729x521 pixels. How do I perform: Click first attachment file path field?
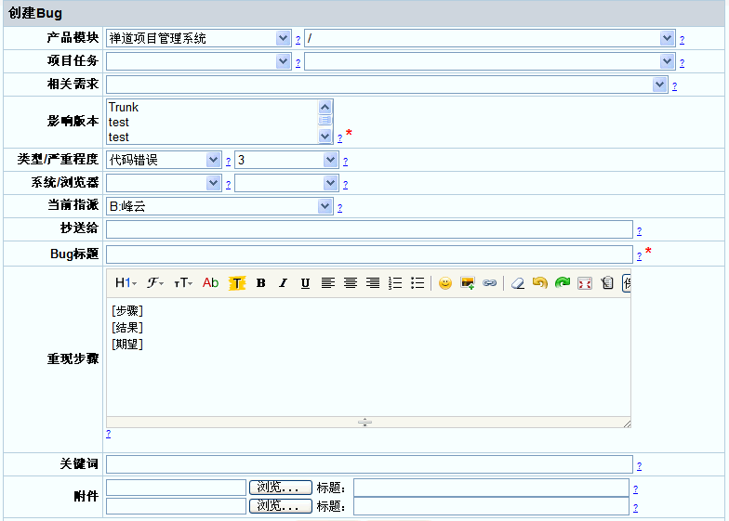pyautogui.click(x=177, y=488)
